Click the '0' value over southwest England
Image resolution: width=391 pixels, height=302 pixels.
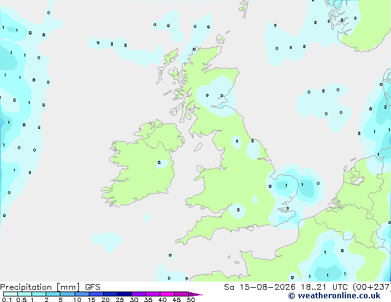click(238, 210)
